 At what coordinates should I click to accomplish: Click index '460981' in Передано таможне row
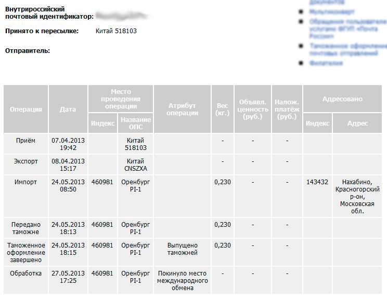[x=102, y=225]
